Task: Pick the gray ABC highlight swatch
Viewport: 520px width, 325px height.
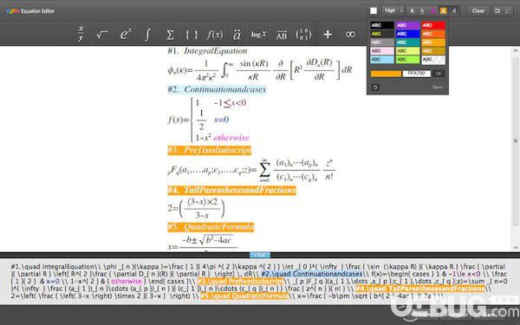Action: click(382, 42)
